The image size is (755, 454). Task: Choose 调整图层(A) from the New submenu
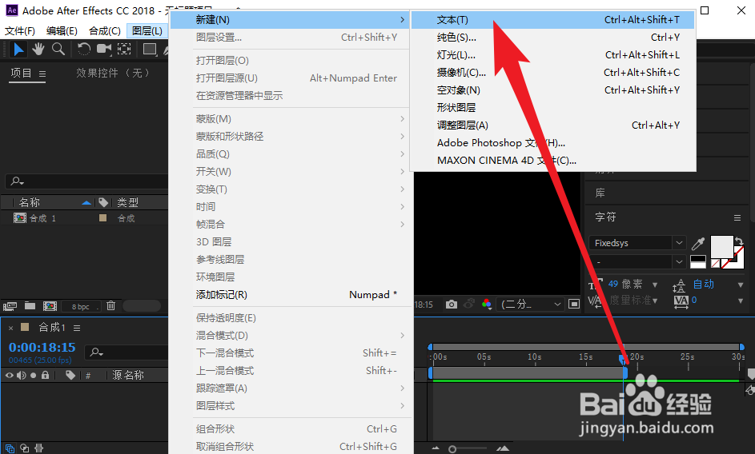coord(552,125)
